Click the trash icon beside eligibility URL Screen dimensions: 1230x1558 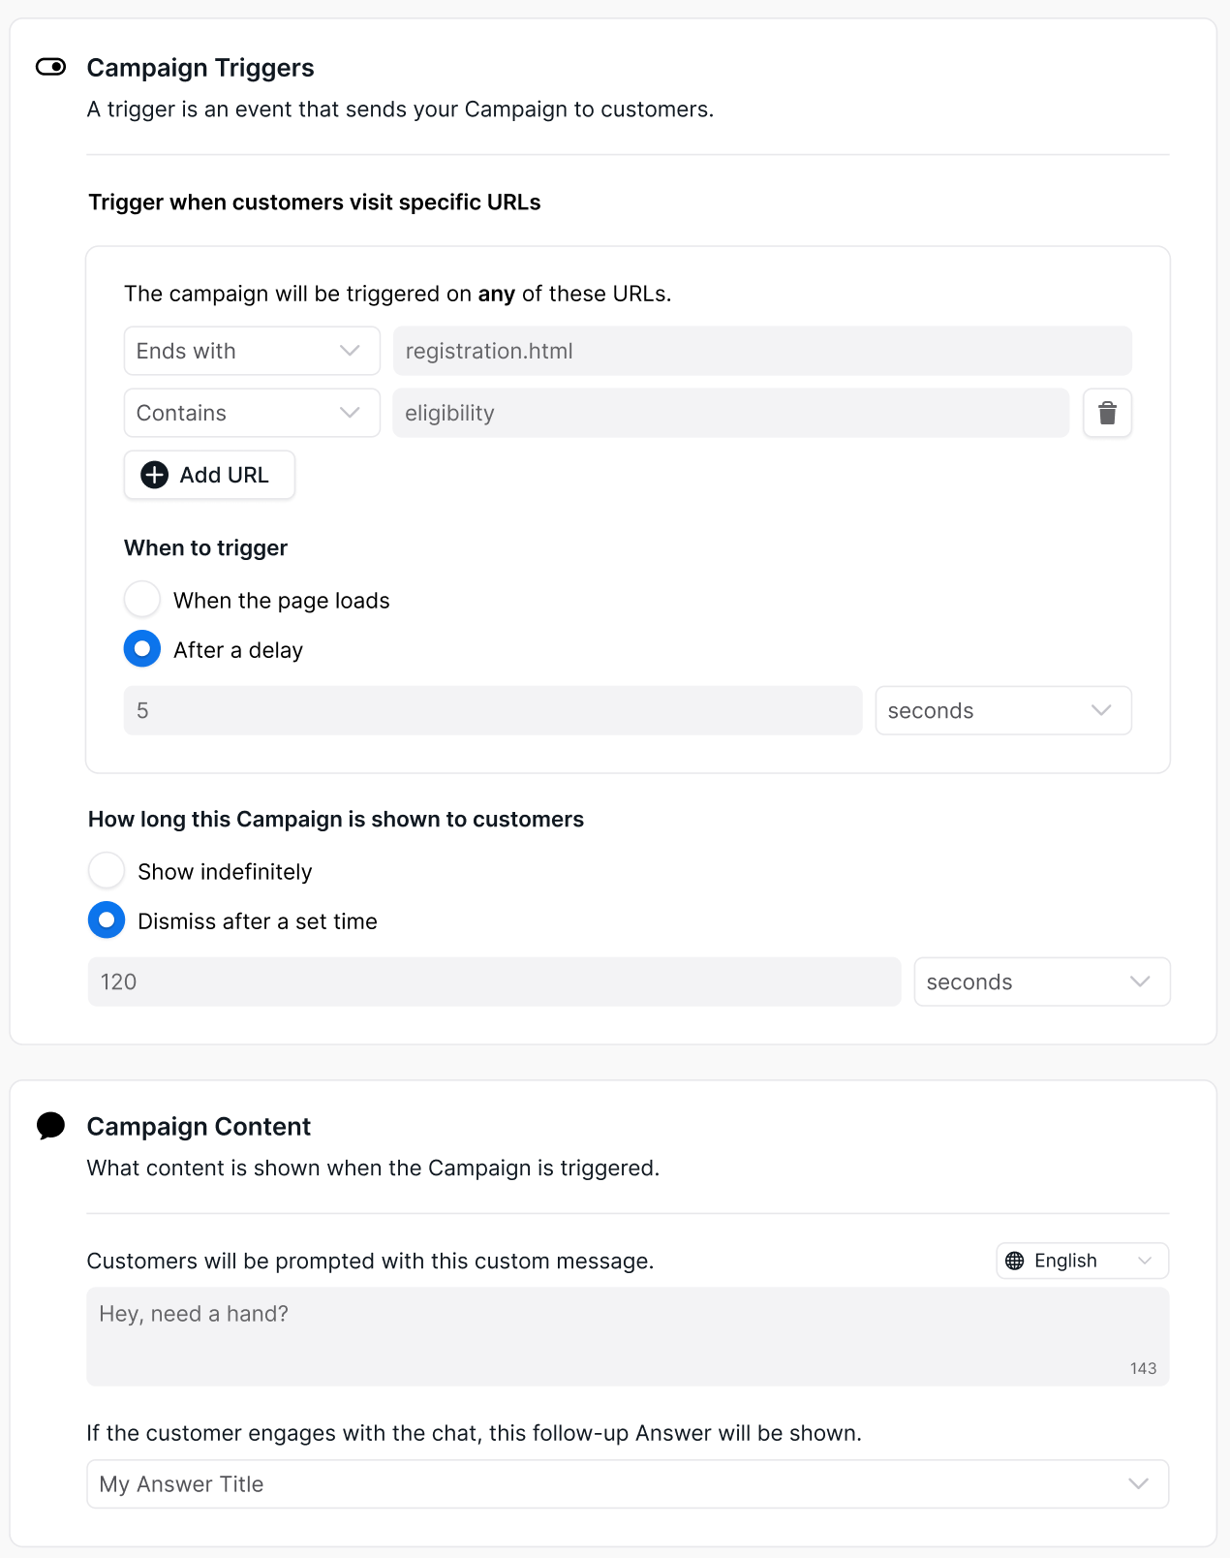[1107, 414]
